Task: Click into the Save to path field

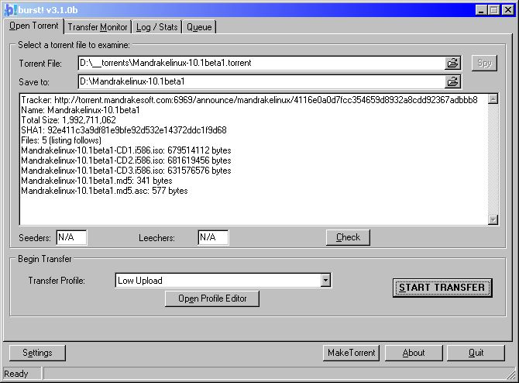Action: 262,81
